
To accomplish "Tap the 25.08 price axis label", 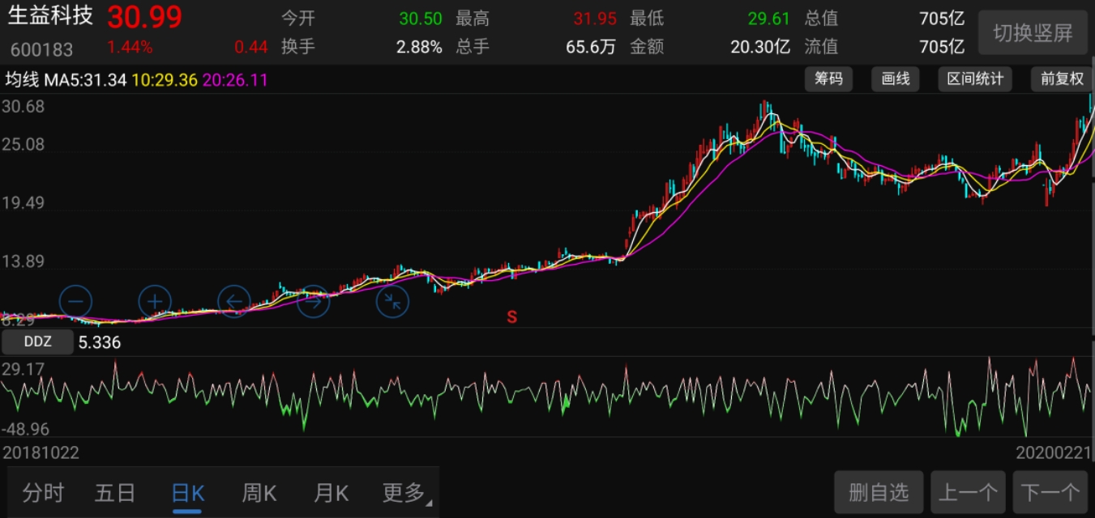I will 24,145.
